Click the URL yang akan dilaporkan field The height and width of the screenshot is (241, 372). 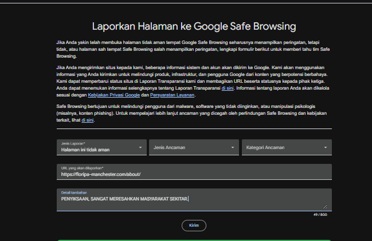coord(194,172)
